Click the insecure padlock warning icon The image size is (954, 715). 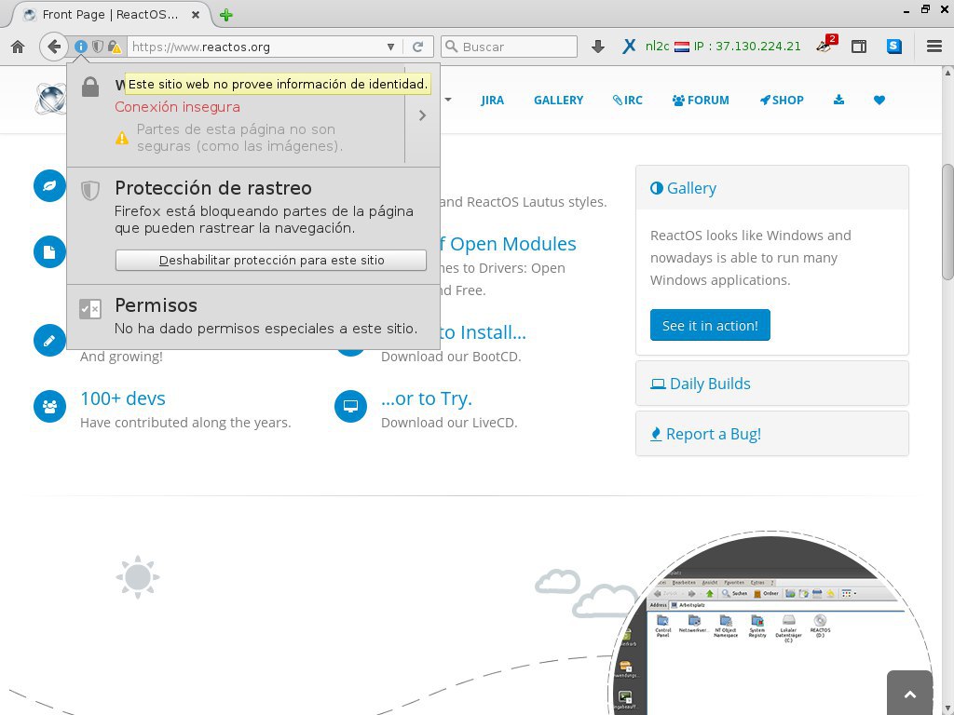pyautogui.click(x=115, y=47)
